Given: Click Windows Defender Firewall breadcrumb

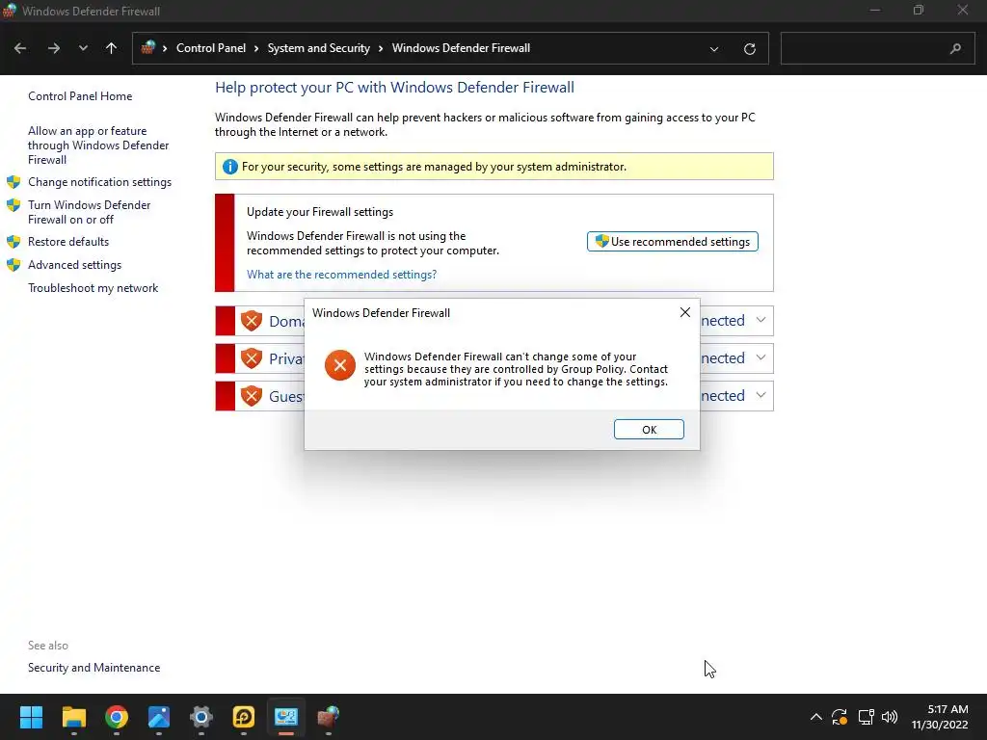Looking at the screenshot, I should pyautogui.click(x=461, y=48).
